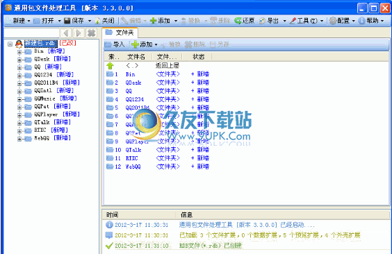392x254 pixels.
Task: Open a package with 打开 toolbar button
Action: click(x=44, y=21)
